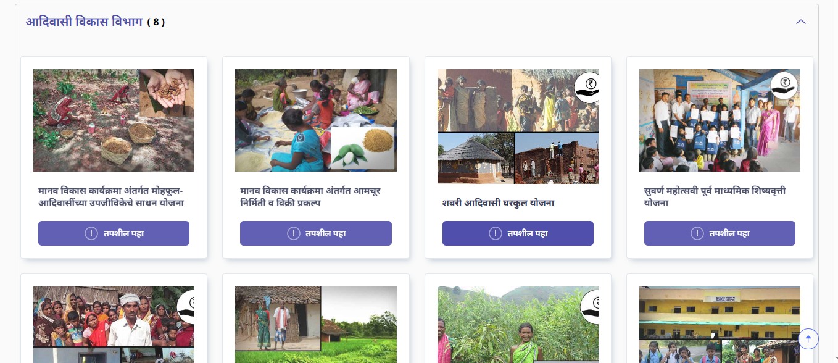Open the मोहफूल scheme thumbnail image
The width and height of the screenshot is (838, 363).
(x=114, y=120)
